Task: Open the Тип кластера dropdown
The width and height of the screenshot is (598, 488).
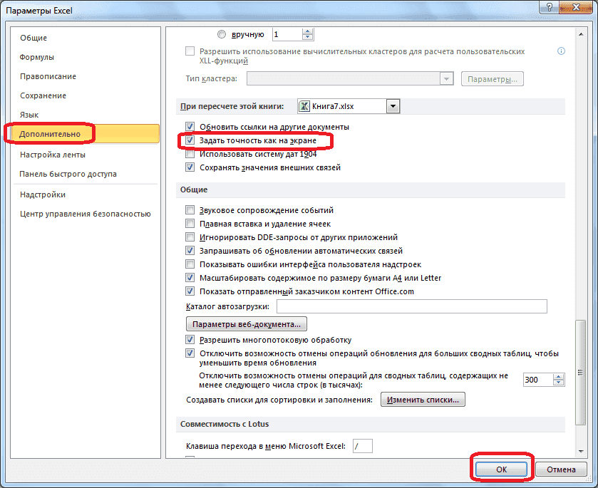Action: click(446, 78)
